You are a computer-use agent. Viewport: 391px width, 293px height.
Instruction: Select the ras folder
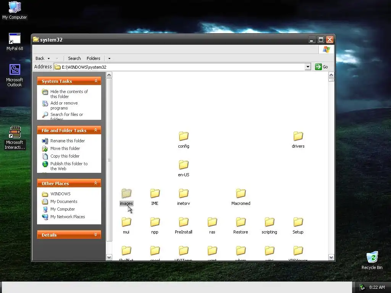coord(212,226)
